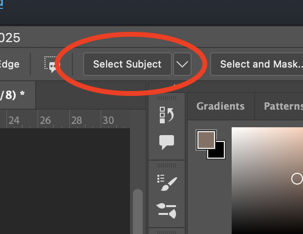This screenshot has height=234, width=303.
Task: Click the foreground color swatch
Action: point(206,140)
